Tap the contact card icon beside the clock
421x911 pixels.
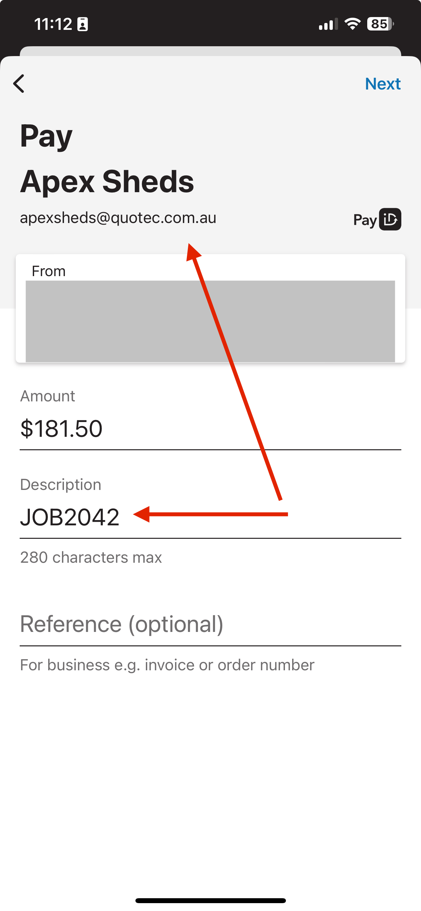83,24
